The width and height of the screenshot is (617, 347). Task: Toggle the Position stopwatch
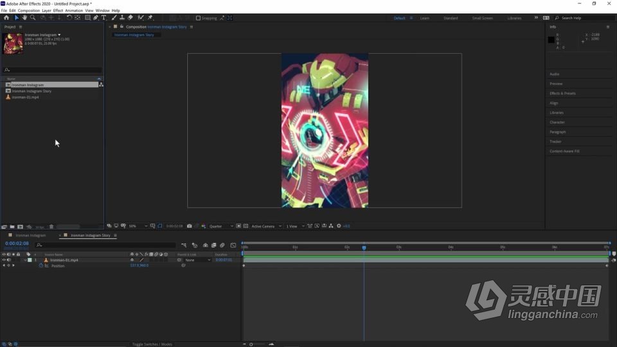[40, 265]
